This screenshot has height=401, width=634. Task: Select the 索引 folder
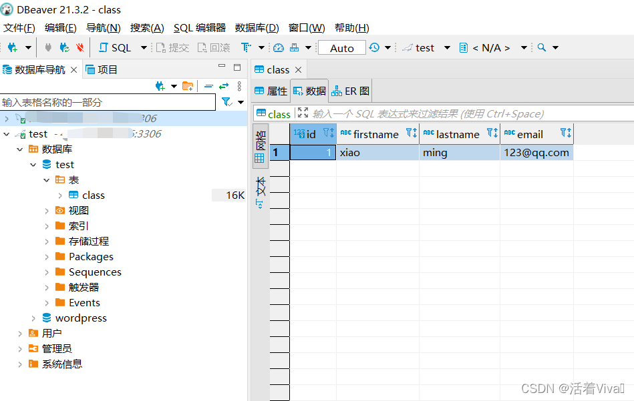pyautogui.click(x=78, y=226)
